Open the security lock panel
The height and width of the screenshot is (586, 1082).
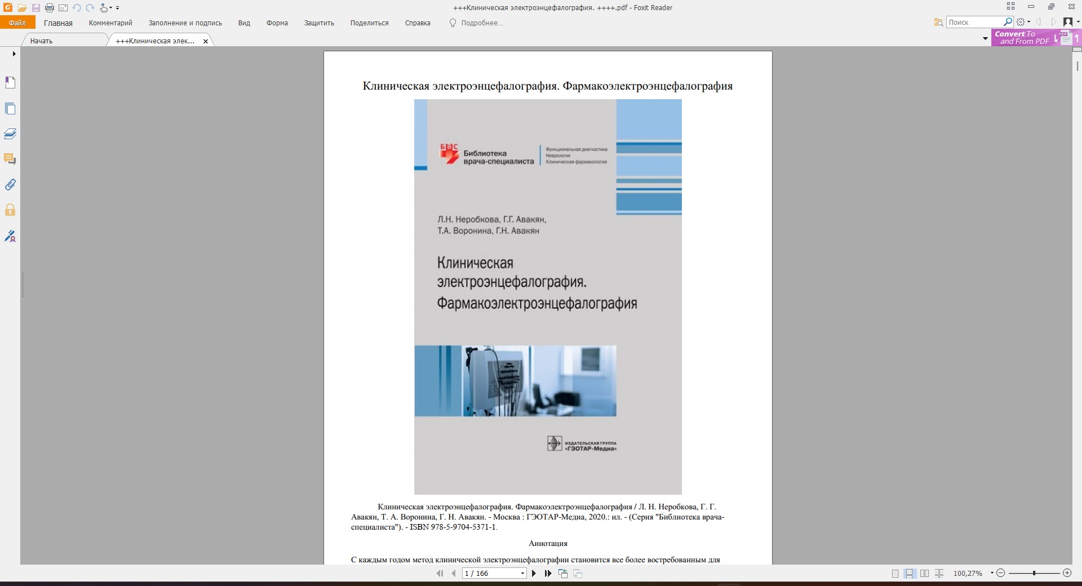pyautogui.click(x=10, y=210)
